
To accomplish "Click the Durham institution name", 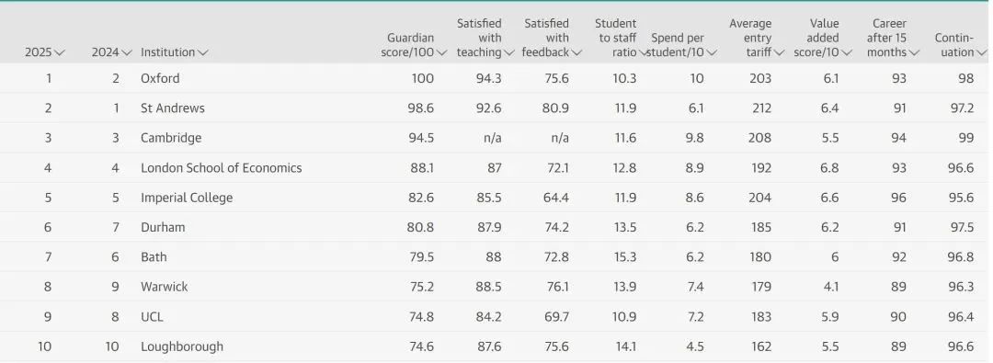I will click(x=163, y=227).
